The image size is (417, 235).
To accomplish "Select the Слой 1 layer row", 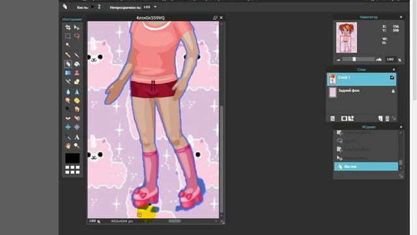I will point(362,79).
